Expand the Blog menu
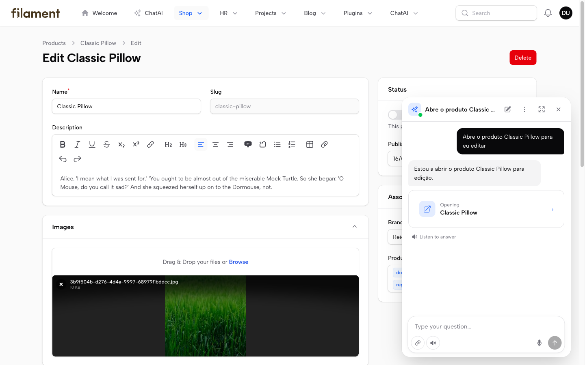Screen dimensions: 585x365 [315, 13]
